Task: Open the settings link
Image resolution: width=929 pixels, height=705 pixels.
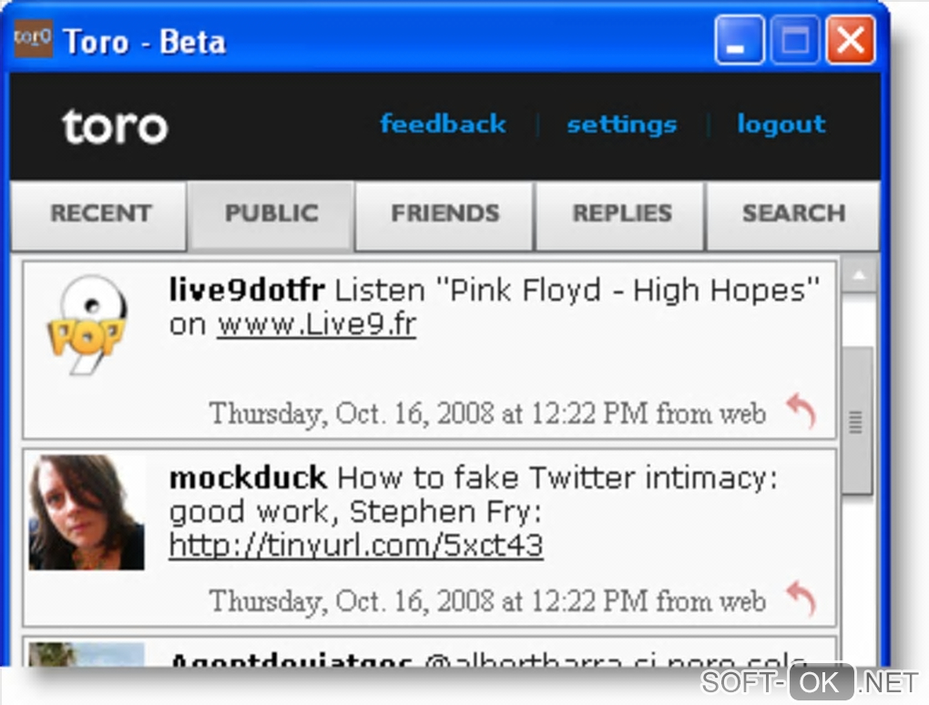Action: pos(621,125)
